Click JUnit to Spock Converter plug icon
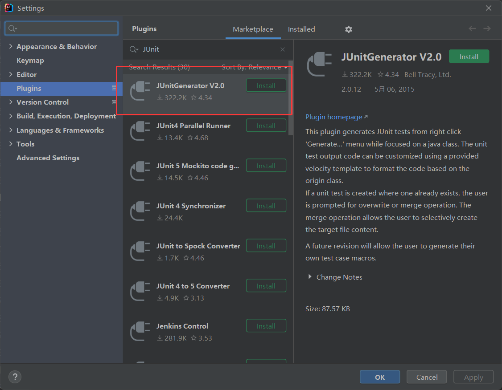502x390 pixels. click(x=140, y=251)
